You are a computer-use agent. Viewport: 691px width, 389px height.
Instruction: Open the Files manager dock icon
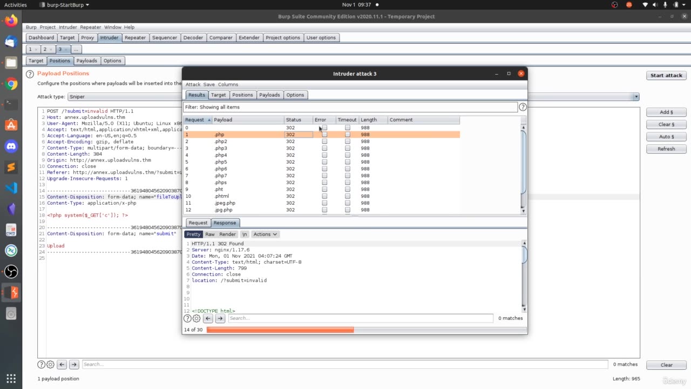(x=11, y=63)
